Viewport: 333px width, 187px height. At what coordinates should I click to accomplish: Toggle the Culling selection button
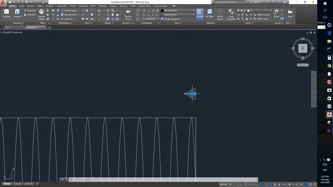pos(200,14)
